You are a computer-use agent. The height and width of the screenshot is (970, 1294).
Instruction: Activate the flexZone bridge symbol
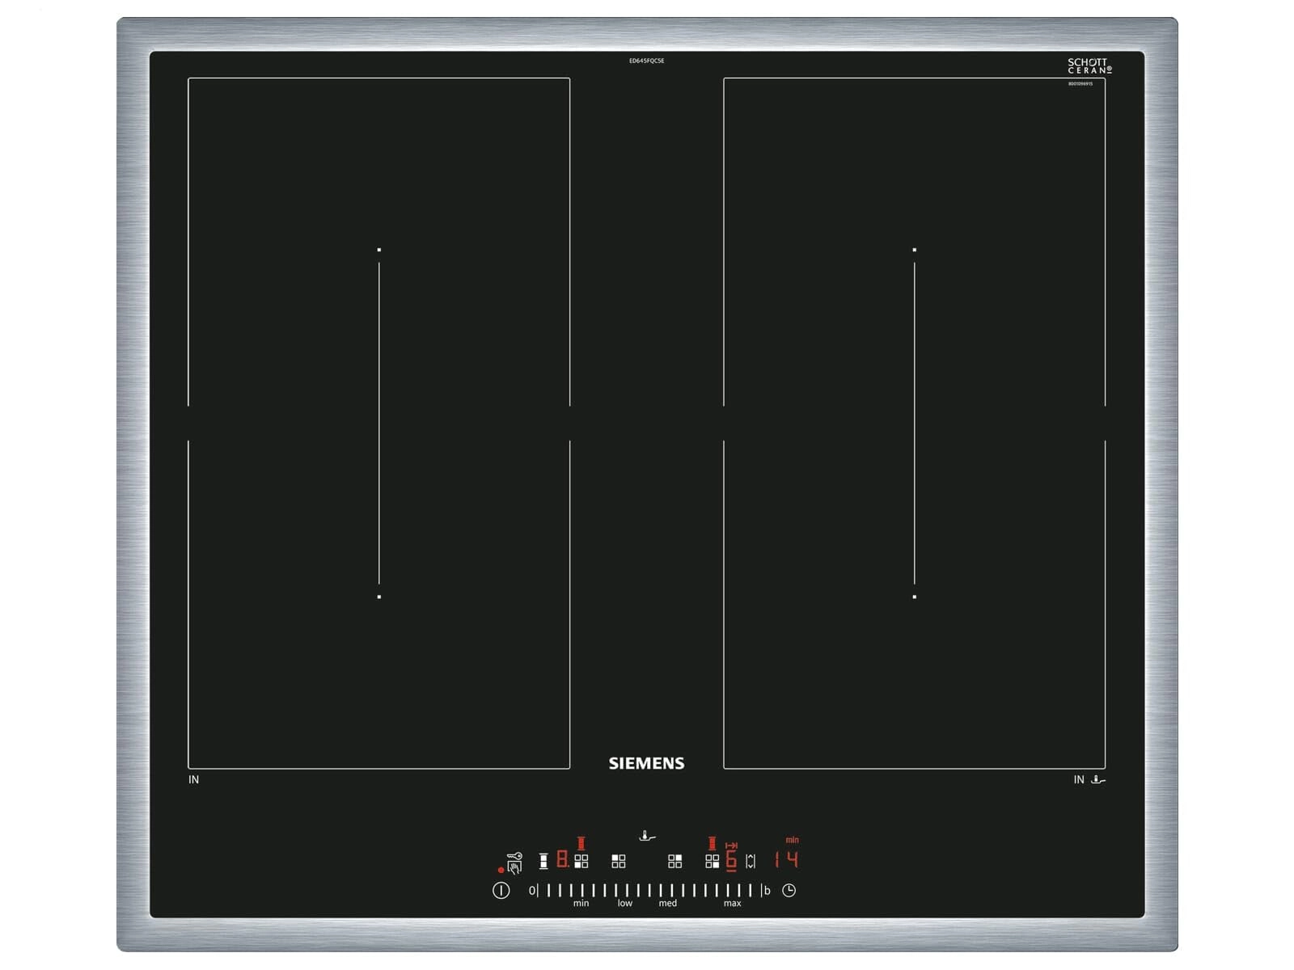pos(733,846)
